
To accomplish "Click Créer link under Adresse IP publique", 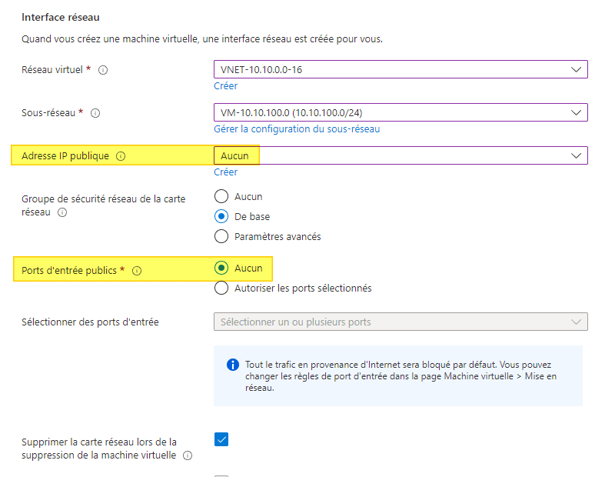I will tap(225, 172).
